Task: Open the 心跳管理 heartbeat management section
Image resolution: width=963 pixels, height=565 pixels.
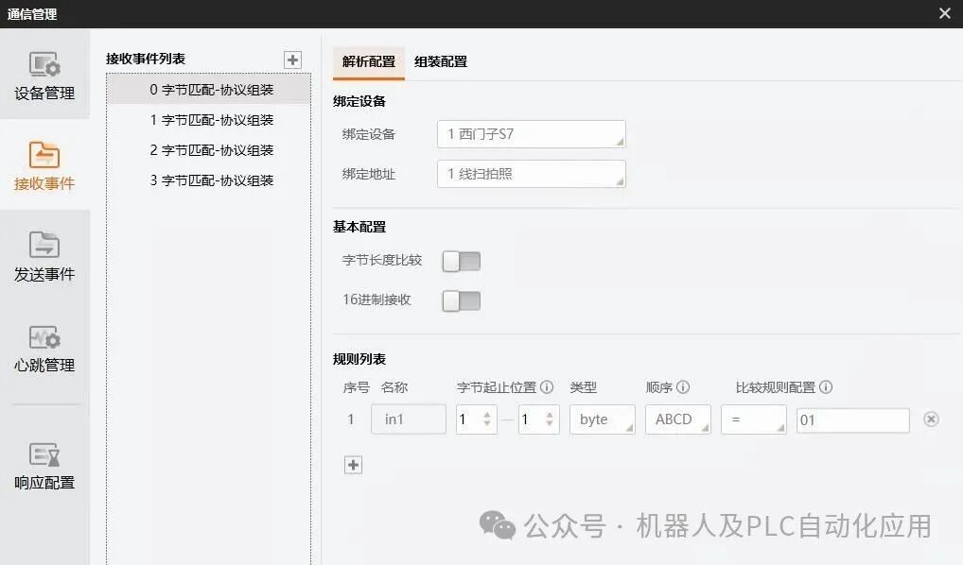Action: [x=44, y=349]
